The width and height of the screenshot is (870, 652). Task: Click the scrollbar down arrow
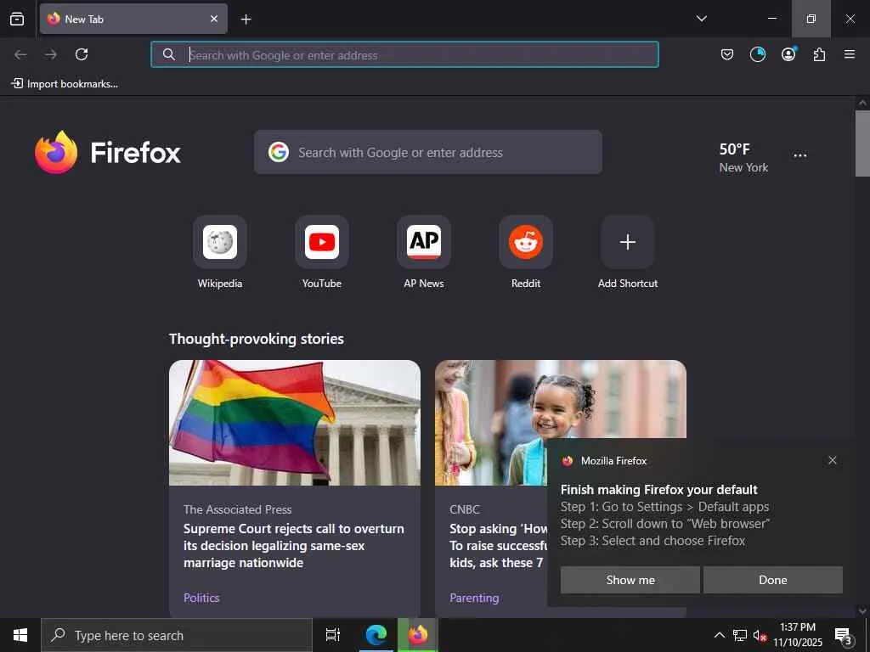[862, 611]
